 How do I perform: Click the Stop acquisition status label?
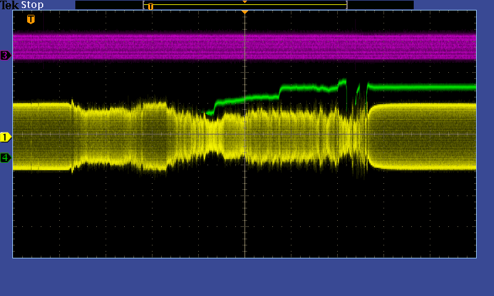[x=33, y=5]
